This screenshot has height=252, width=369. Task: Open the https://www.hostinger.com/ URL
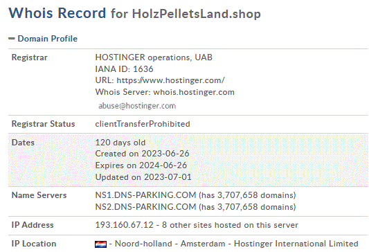coord(170,80)
